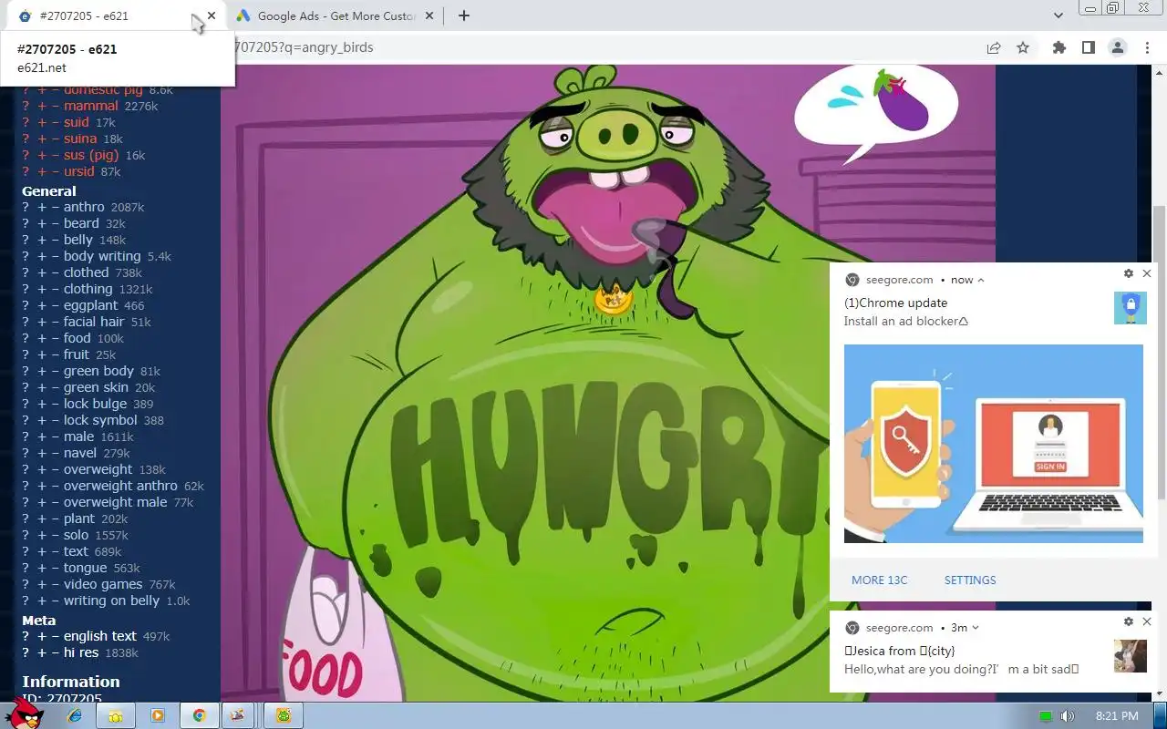Open the media player taskbar icon

tap(158, 715)
